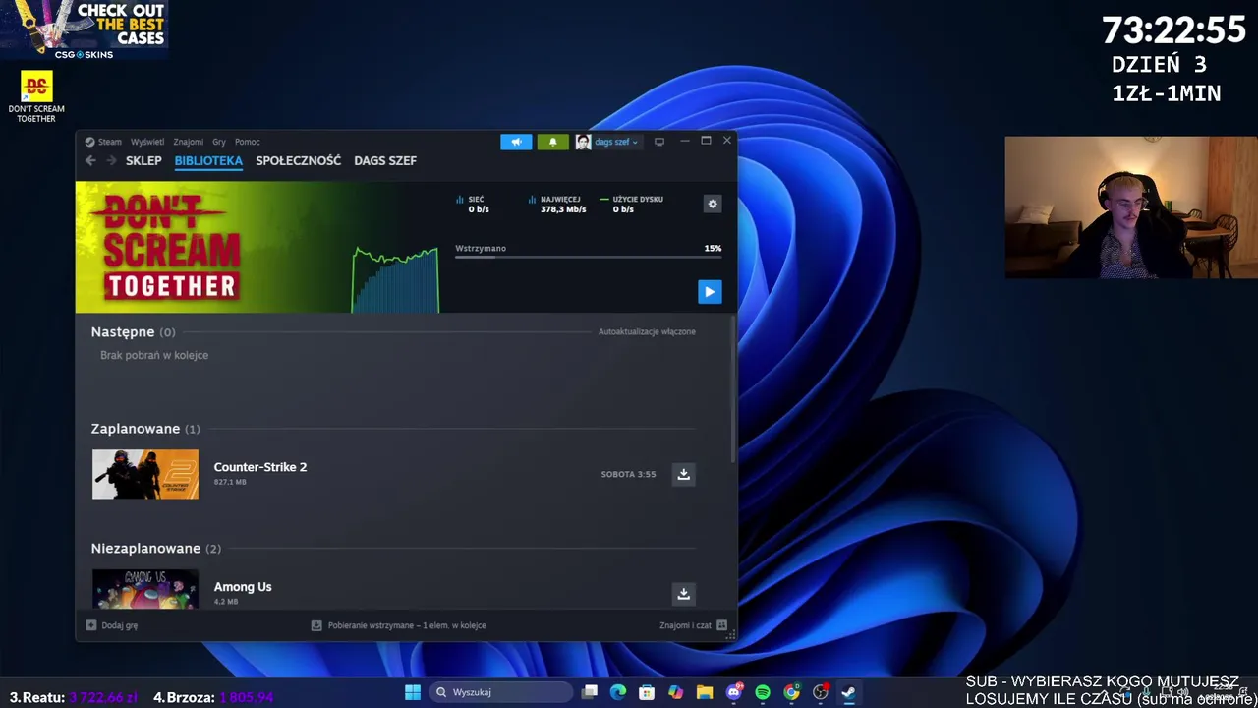Open downloads settings gear icon
This screenshot has height=708, width=1258.
click(713, 204)
